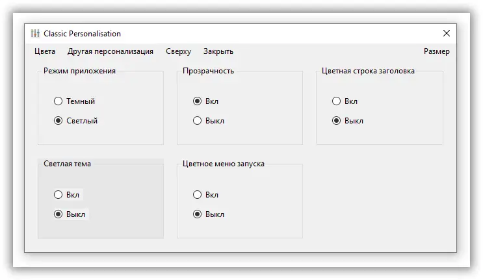Open the Другая персонализация menu
This screenshot has height=280, width=483.
pos(111,51)
